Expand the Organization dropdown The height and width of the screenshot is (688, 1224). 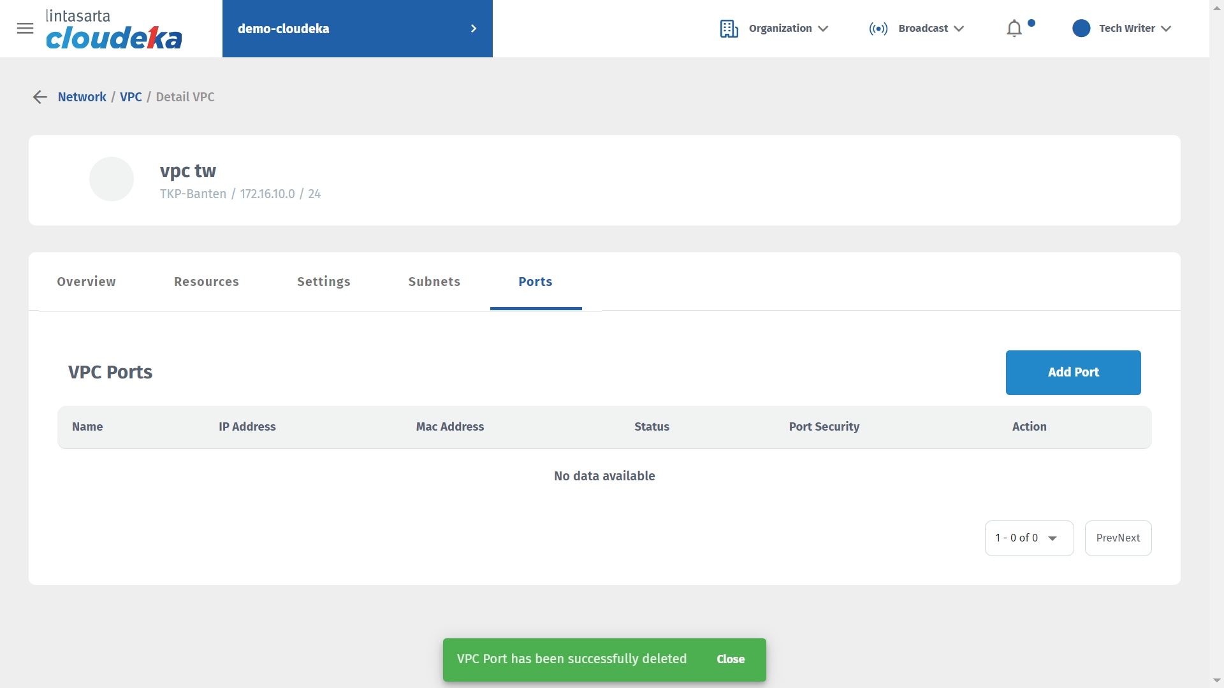point(788,29)
